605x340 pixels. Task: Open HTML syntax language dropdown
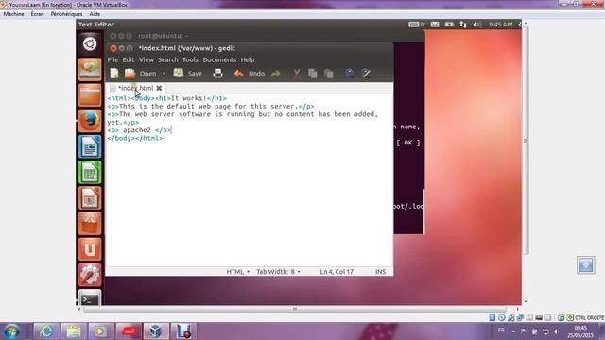(237, 272)
